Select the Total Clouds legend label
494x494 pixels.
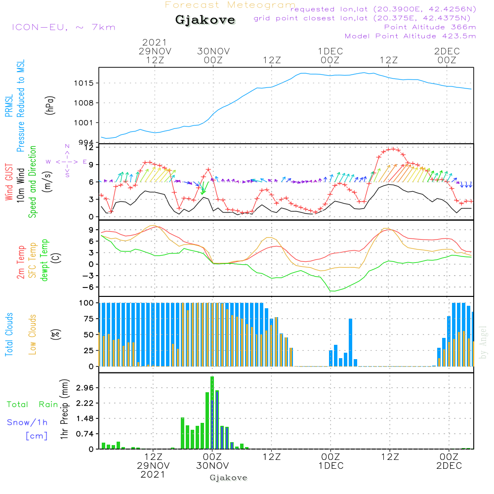(9, 334)
